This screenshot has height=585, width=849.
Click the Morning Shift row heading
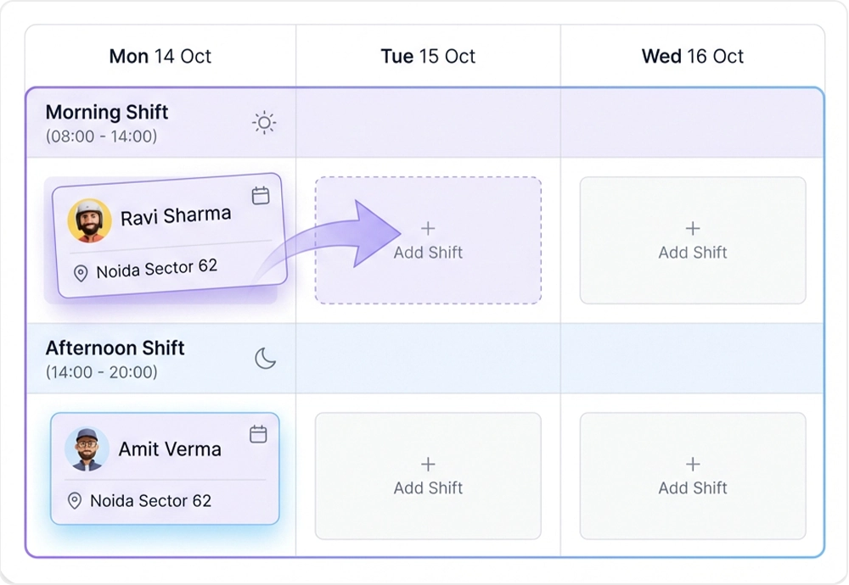click(x=107, y=113)
